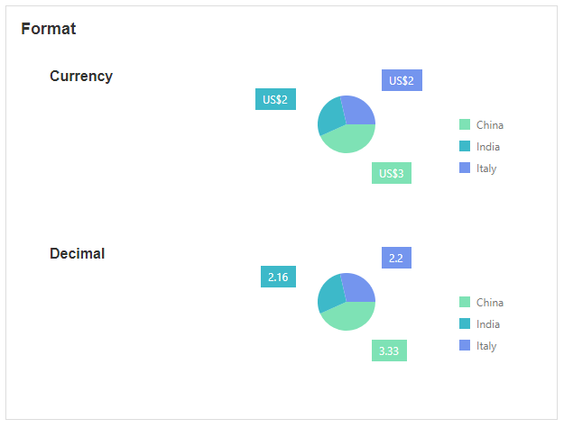Click the Decimal section heading
The width and height of the screenshot is (564, 428).
[77, 254]
